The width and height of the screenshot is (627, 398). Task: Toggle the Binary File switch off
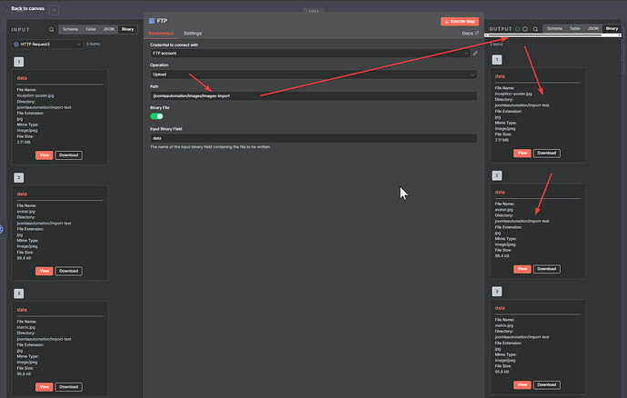[156, 116]
